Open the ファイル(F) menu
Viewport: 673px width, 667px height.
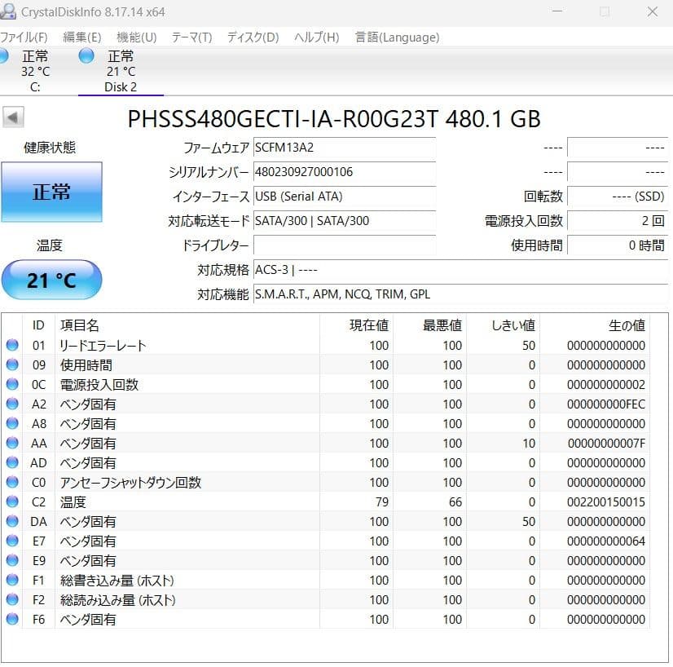point(24,38)
